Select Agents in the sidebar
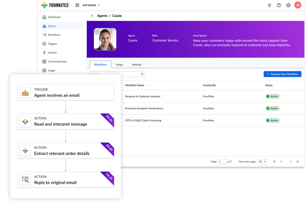Viewport: 306px width, 205px height. click(x=62, y=26)
